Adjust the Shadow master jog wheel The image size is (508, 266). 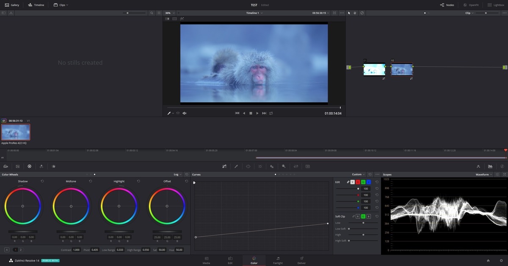click(23, 232)
